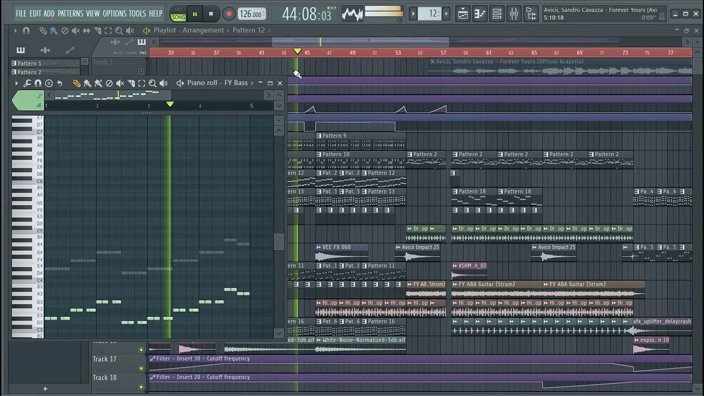704x396 pixels.
Task: Open the Channel rack from top toolbar
Action: (497, 14)
